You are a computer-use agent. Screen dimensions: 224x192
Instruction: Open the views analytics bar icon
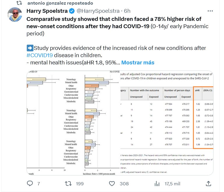pyautogui.click(x=157, y=184)
